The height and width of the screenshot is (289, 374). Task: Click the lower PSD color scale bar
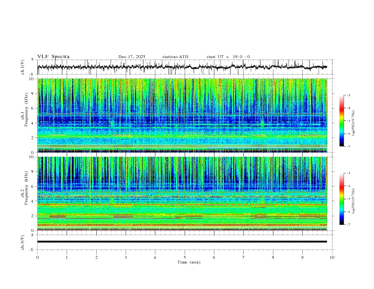click(341, 199)
